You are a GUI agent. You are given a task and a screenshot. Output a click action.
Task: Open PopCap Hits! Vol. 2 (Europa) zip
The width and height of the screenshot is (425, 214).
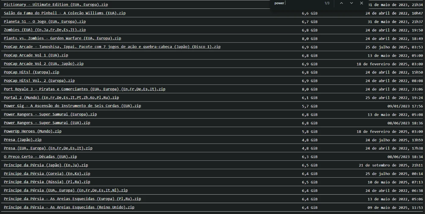coord(39,81)
